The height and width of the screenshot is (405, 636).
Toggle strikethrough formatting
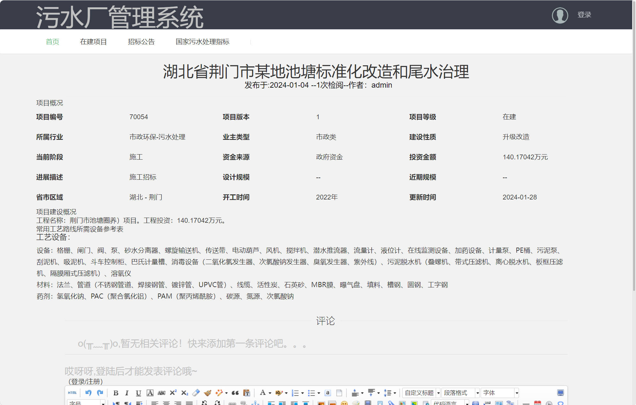click(162, 393)
